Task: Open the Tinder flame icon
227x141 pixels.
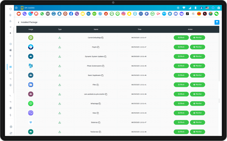Action: click(106, 14)
